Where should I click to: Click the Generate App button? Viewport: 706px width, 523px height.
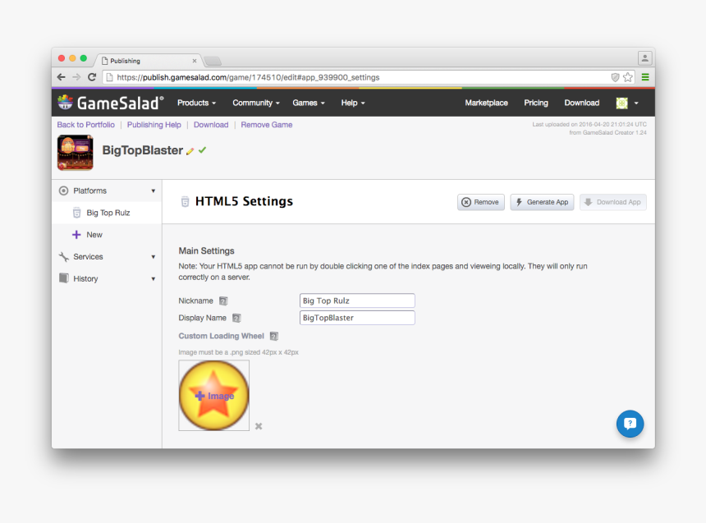tap(542, 202)
